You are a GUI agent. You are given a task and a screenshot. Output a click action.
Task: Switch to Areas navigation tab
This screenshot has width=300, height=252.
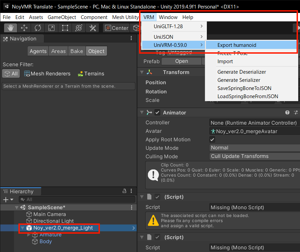(x=58, y=51)
